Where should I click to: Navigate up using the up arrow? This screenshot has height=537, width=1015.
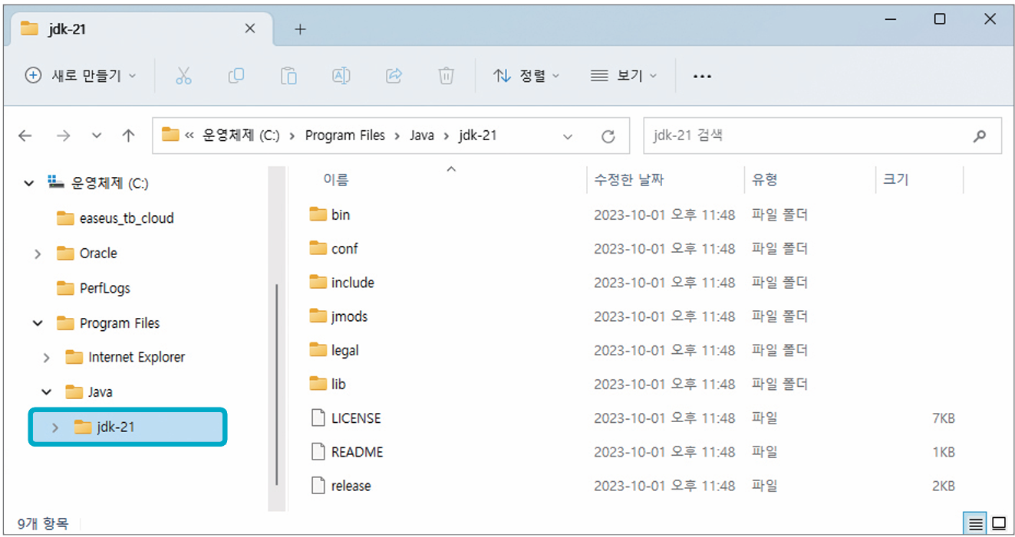tap(129, 136)
